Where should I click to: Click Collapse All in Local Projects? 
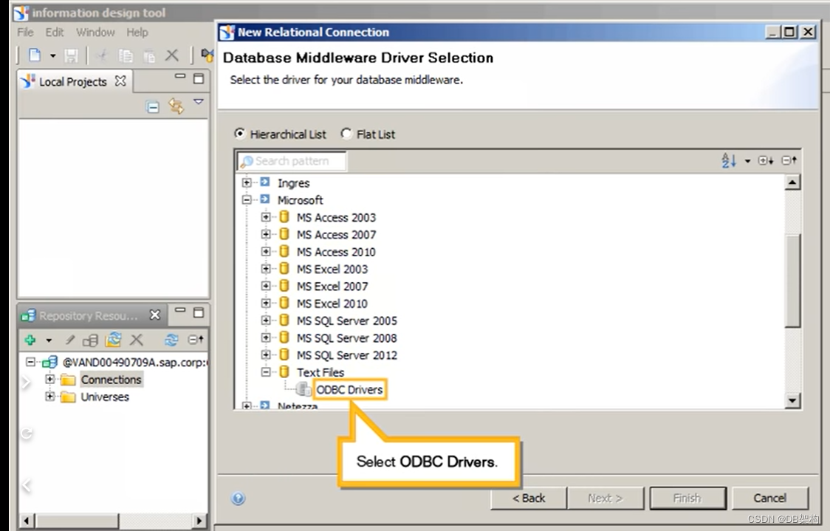152,108
